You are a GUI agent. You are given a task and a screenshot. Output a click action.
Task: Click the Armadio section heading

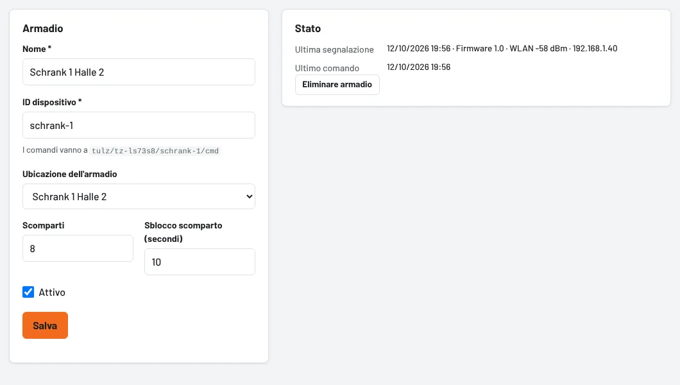(43, 29)
